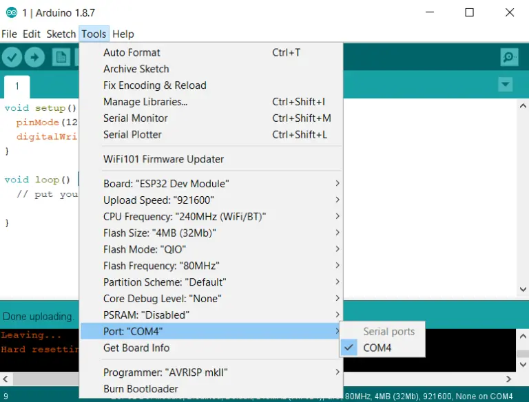
Task: Open the tab options dropdown arrow
Action: point(505,84)
